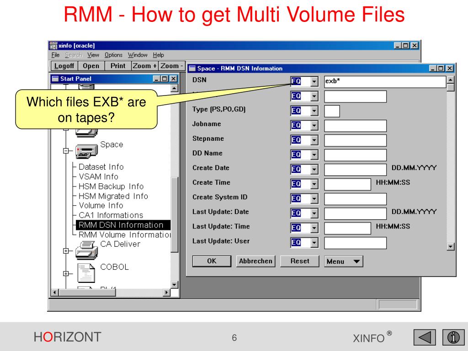Open the Help menu
This screenshot has width=468, height=351.
(159, 55)
